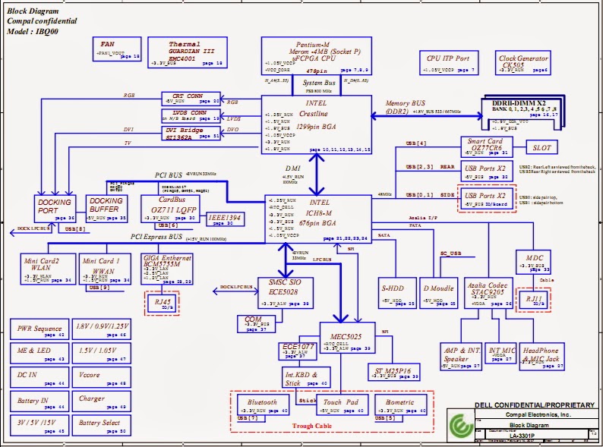Click the CardBus OZ711 LQFP block
Screen dimensions: 603x447
click(x=170, y=209)
